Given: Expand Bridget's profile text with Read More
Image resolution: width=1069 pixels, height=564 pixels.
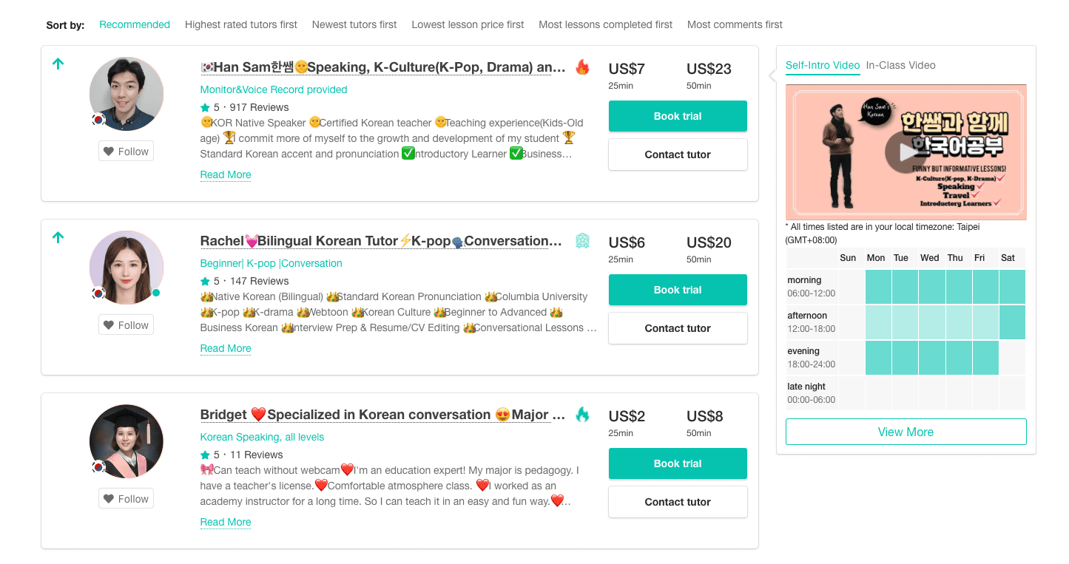Looking at the screenshot, I should click(226, 522).
